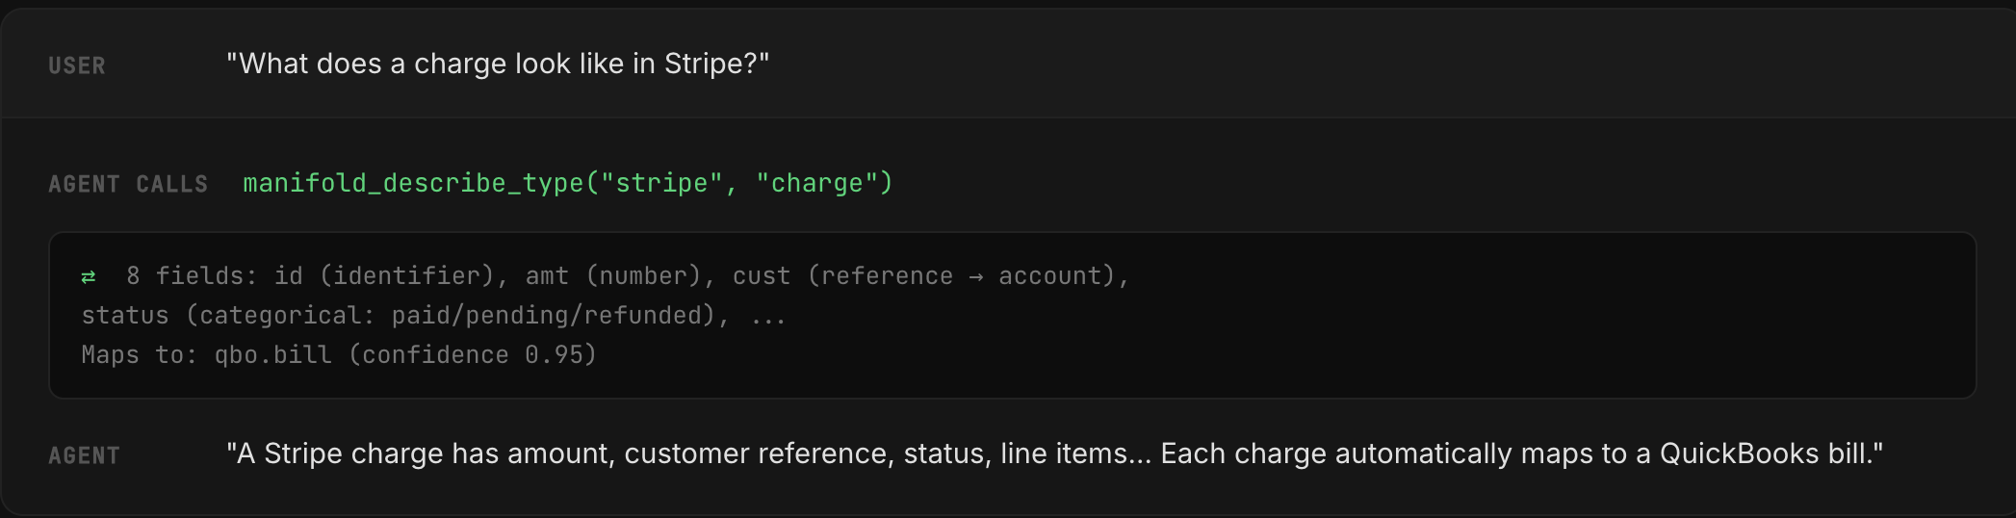Screen dimensions: 2016x518
Task: Click the "stripe" argument in the call
Action: click(x=661, y=183)
